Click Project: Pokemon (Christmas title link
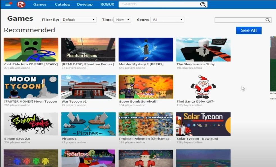Image resolution: width=276 pixels, height=167 pixels. tap(144, 139)
